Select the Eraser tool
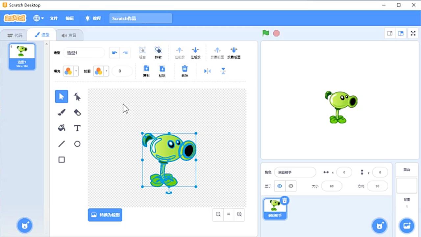Image resolution: width=421 pixels, height=237 pixels. click(x=77, y=112)
